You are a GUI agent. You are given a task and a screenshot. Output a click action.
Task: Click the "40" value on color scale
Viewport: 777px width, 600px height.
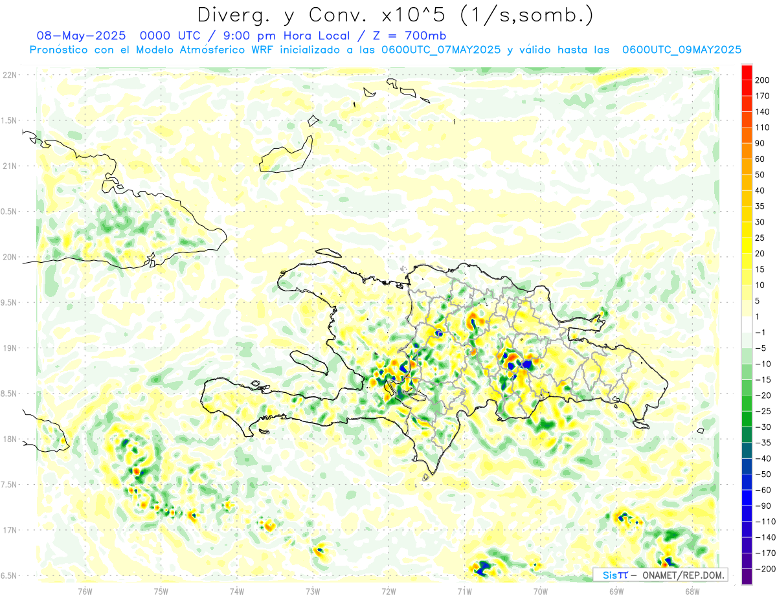point(760,190)
